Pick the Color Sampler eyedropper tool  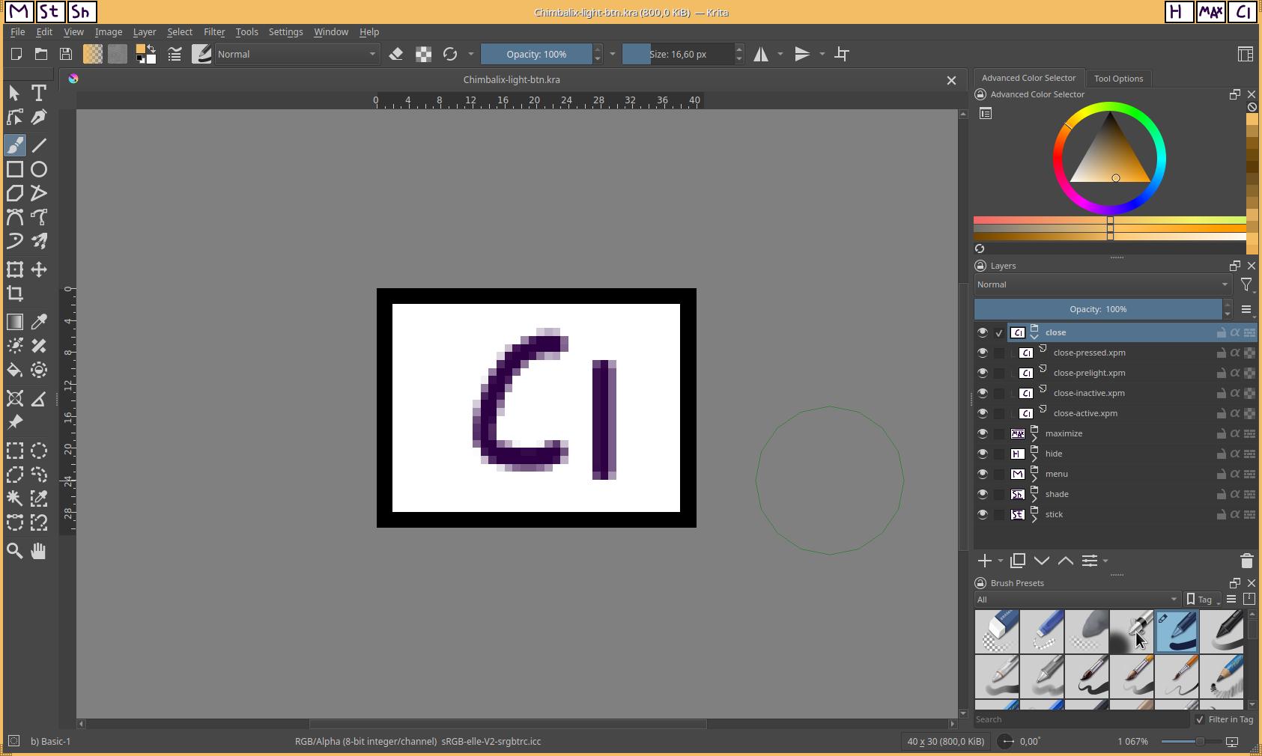(39, 322)
